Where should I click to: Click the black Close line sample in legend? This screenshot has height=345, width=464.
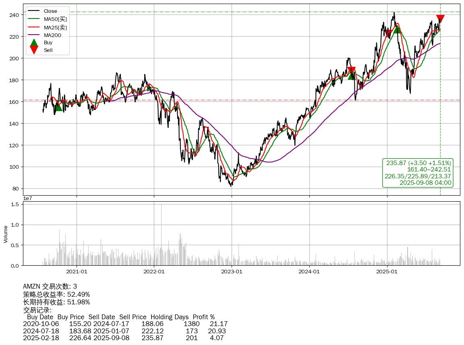[34, 11]
